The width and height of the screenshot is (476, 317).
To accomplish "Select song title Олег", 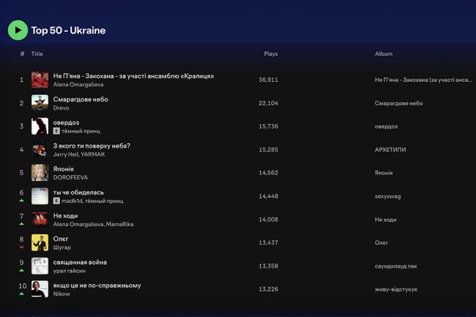I will (60, 239).
